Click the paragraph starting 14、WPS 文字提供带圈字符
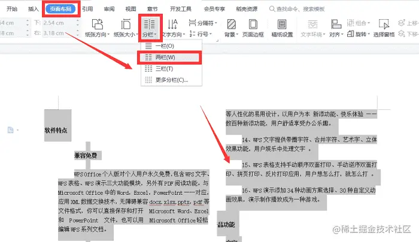This screenshot has width=419, height=242. pos(301,144)
